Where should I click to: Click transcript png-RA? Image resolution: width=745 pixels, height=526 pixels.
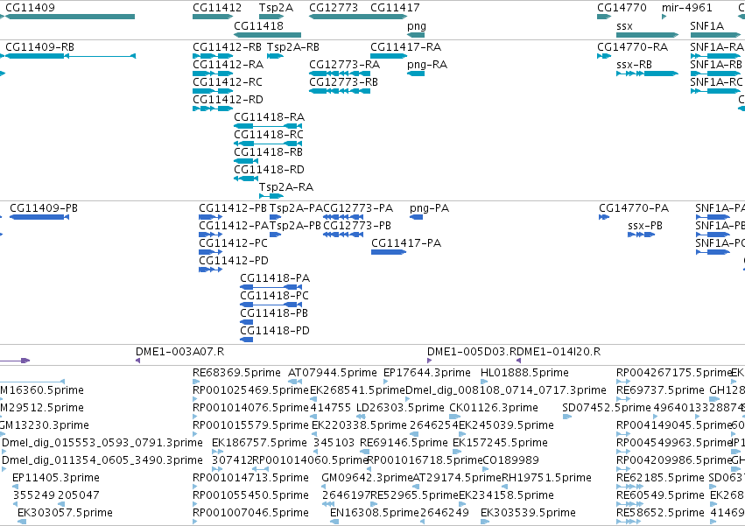[427, 65]
